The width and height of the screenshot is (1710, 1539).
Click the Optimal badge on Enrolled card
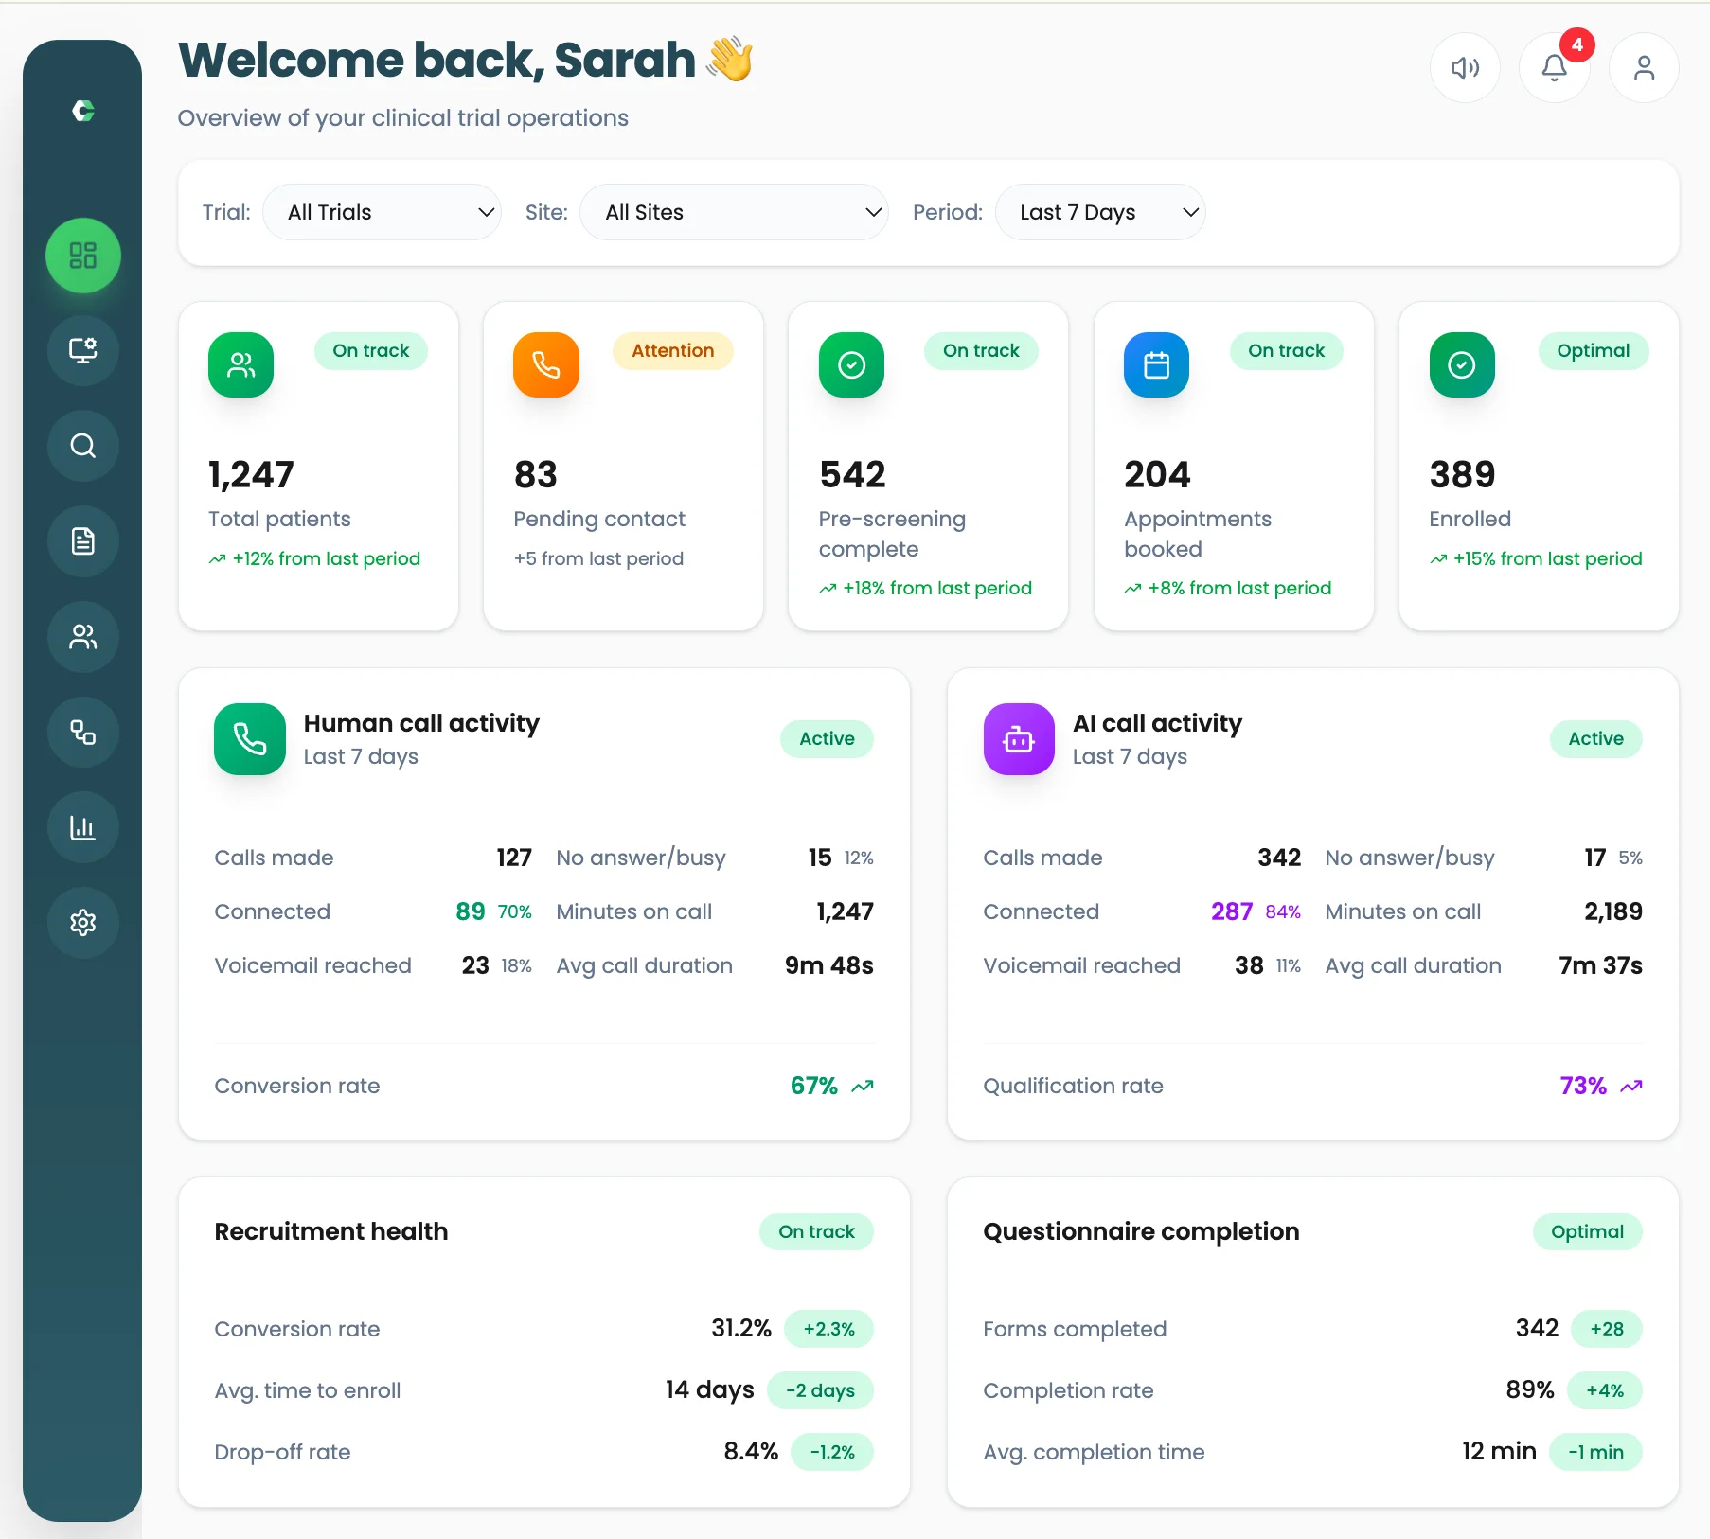click(1594, 351)
